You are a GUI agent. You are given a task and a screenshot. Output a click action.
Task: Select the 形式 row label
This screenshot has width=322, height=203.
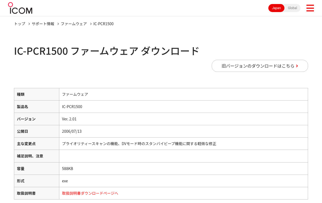pos(21,181)
